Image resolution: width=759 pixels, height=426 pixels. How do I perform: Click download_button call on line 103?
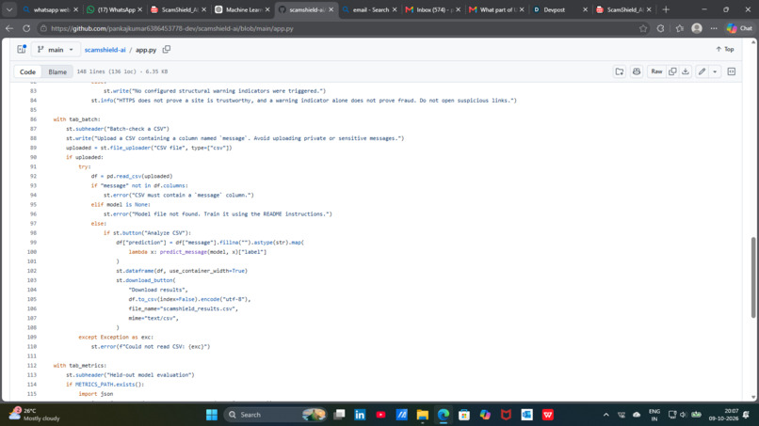point(149,280)
